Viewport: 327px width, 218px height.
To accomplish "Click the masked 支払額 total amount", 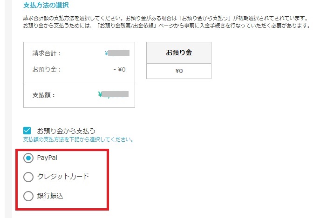I will click(x=113, y=94).
